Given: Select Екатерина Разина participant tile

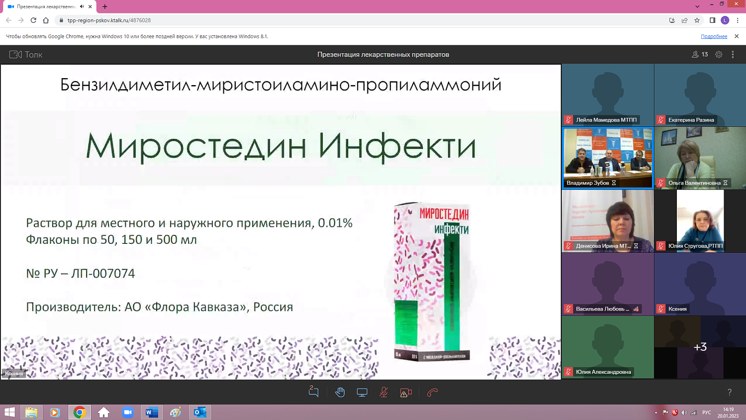Looking at the screenshot, I should point(700,95).
